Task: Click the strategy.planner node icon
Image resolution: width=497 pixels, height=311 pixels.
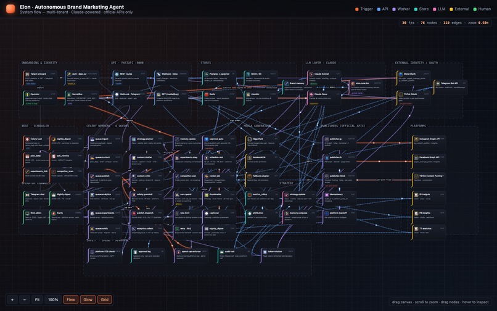Action: 134,139
